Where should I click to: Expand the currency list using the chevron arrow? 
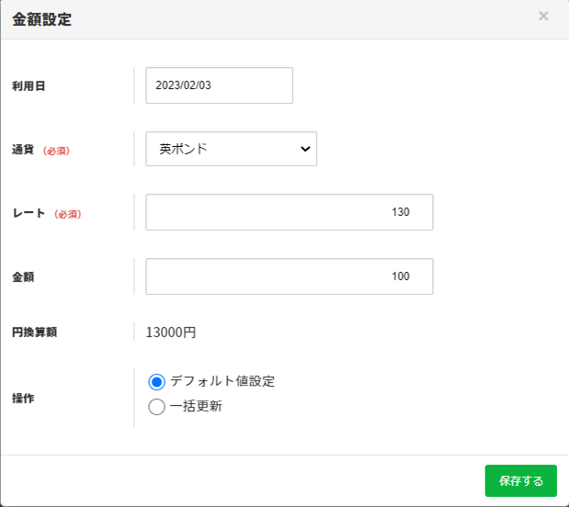tap(305, 149)
